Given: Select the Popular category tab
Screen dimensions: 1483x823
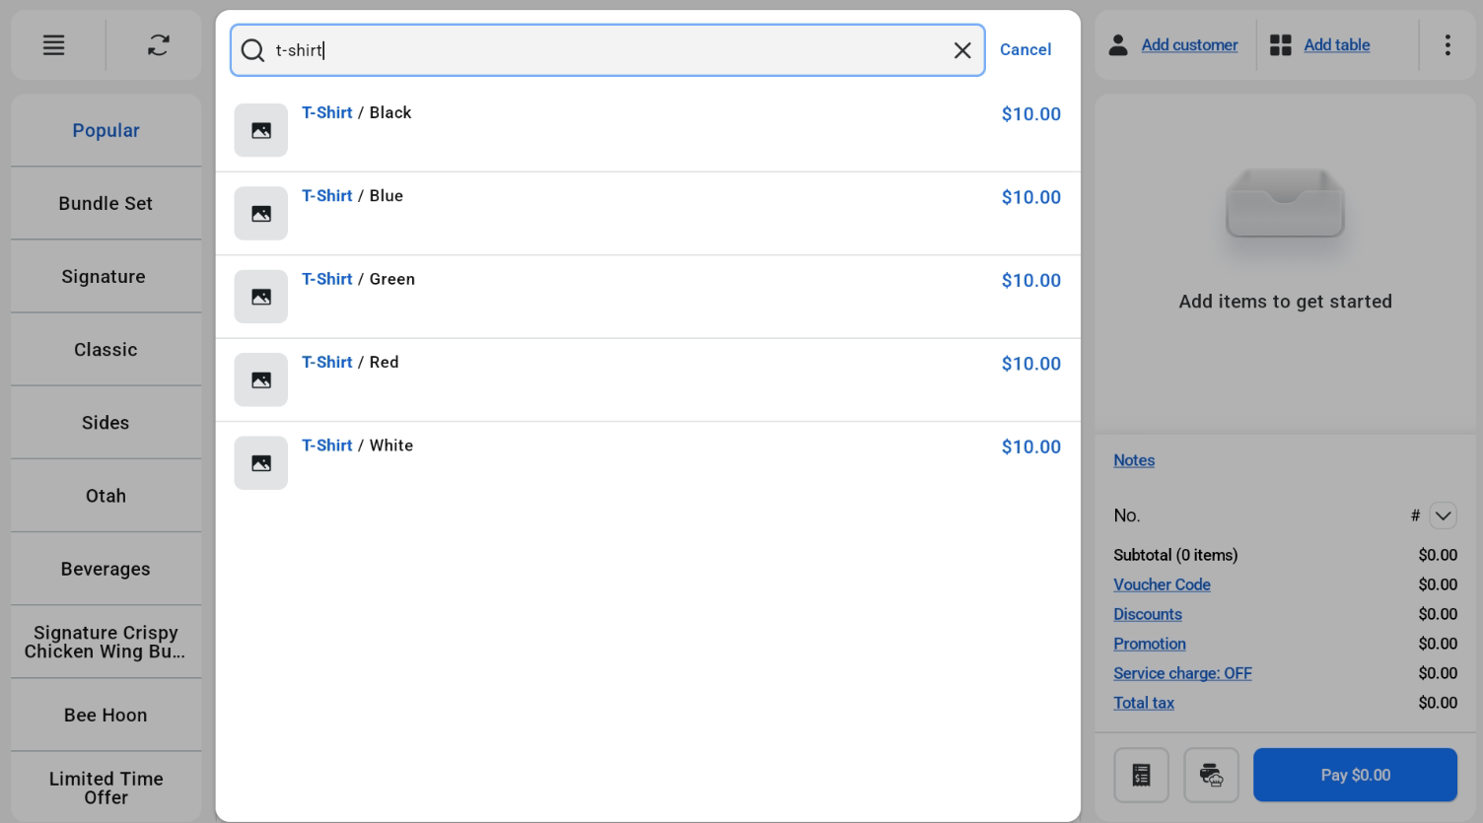Looking at the screenshot, I should click(x=106, y=130).
